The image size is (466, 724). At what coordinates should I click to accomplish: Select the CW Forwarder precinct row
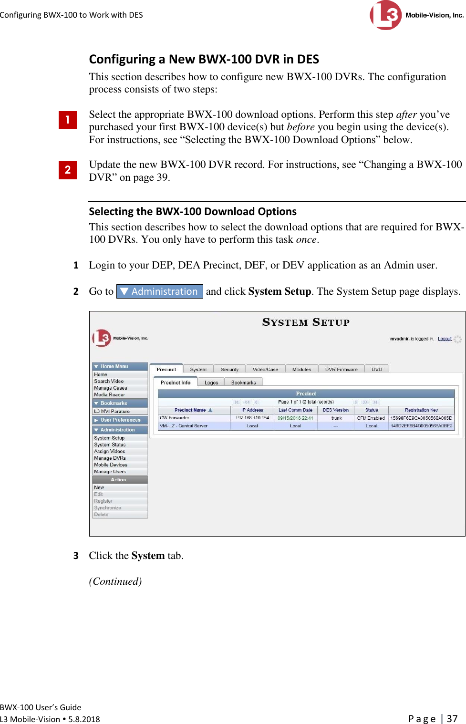click(x=306, y=418)
